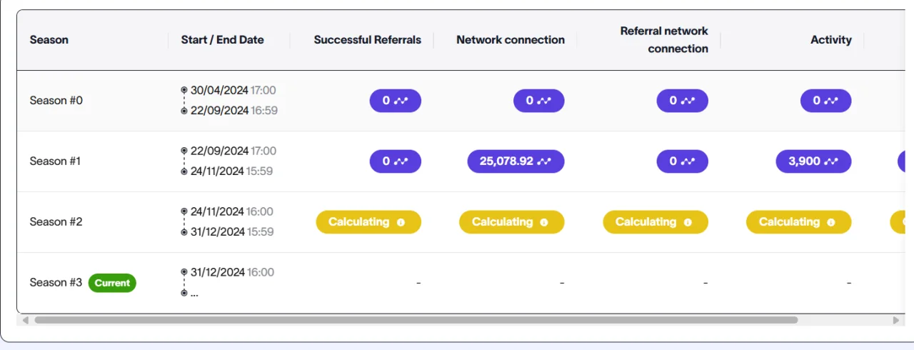Screen dimensions: 914x350
Task: Click the Start / End Date column header
Action: pyautogui.click(x=223, y=40)
